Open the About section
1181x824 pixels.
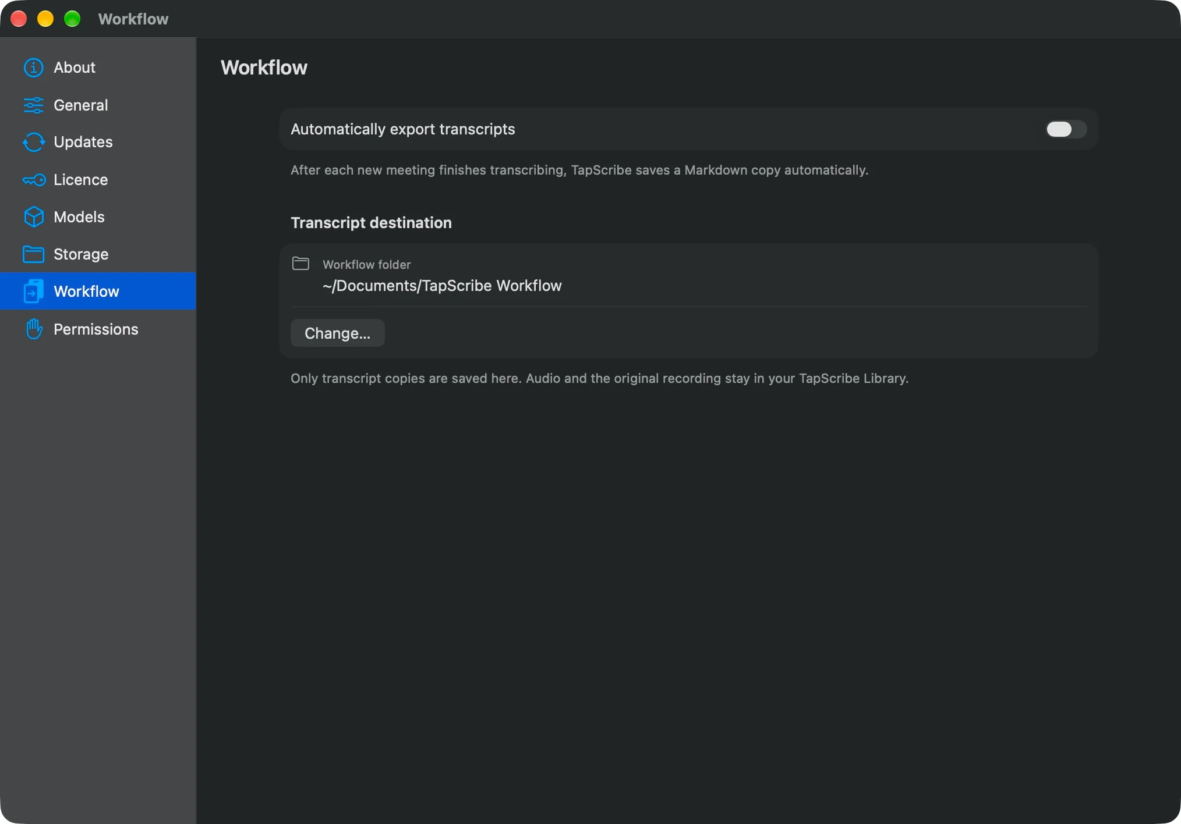coord(98,68)
